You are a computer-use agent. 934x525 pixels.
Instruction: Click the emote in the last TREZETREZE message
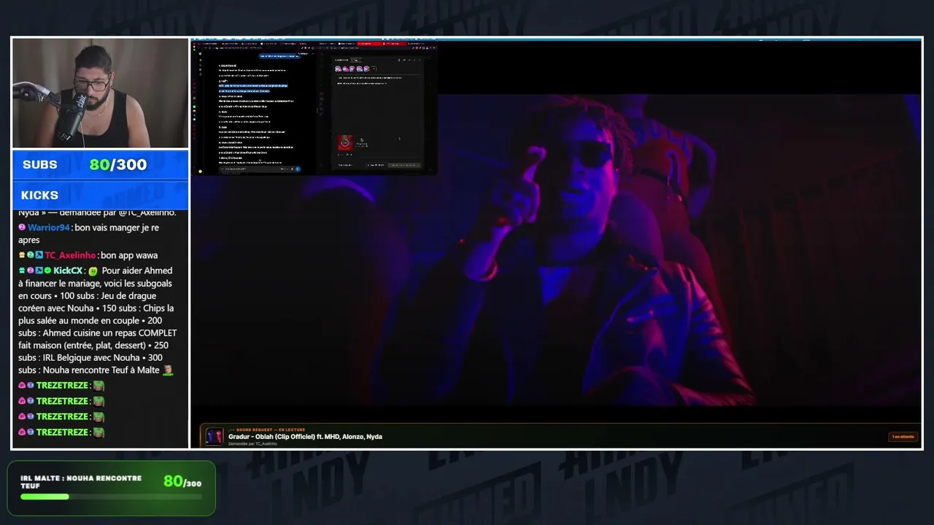pos(99,432)
